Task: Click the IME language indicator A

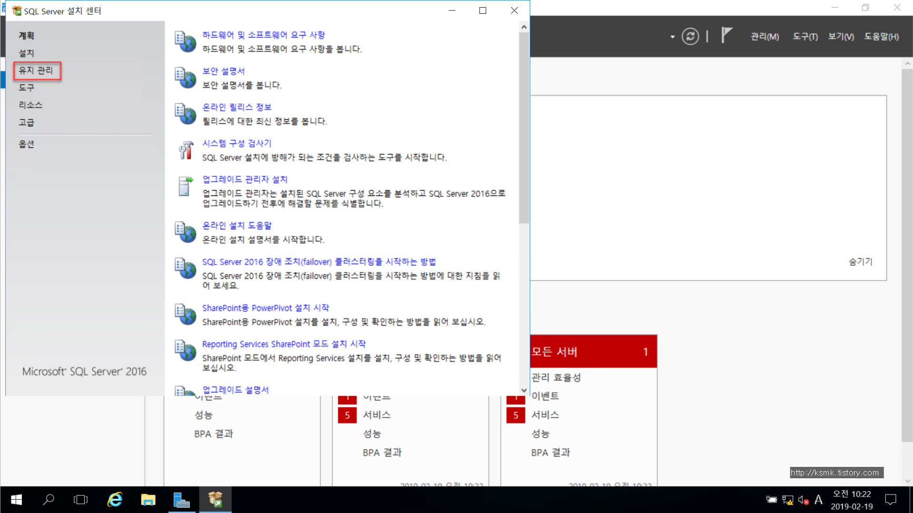Action: pos(818,500)
